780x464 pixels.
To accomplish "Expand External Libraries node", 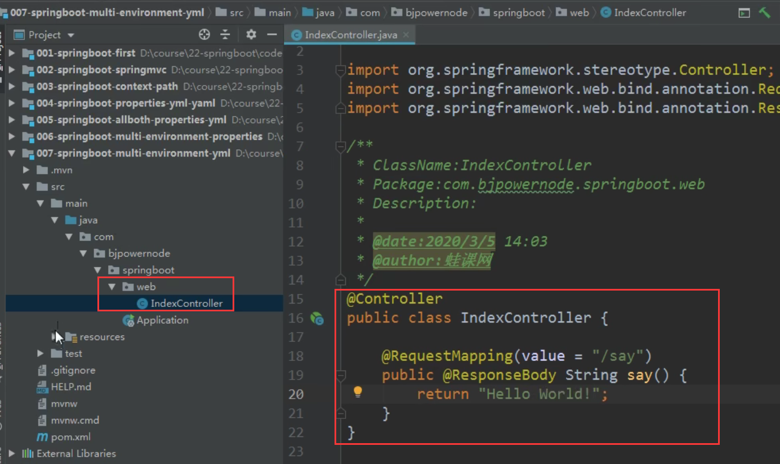I will pos(12,453).
